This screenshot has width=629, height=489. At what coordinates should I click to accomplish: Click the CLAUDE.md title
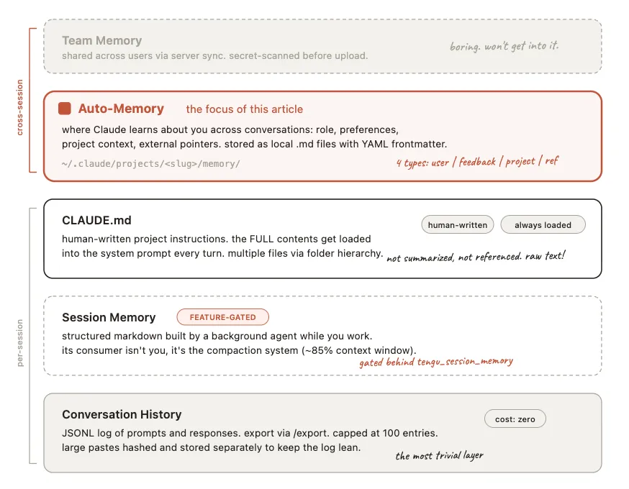coord(96,220)
